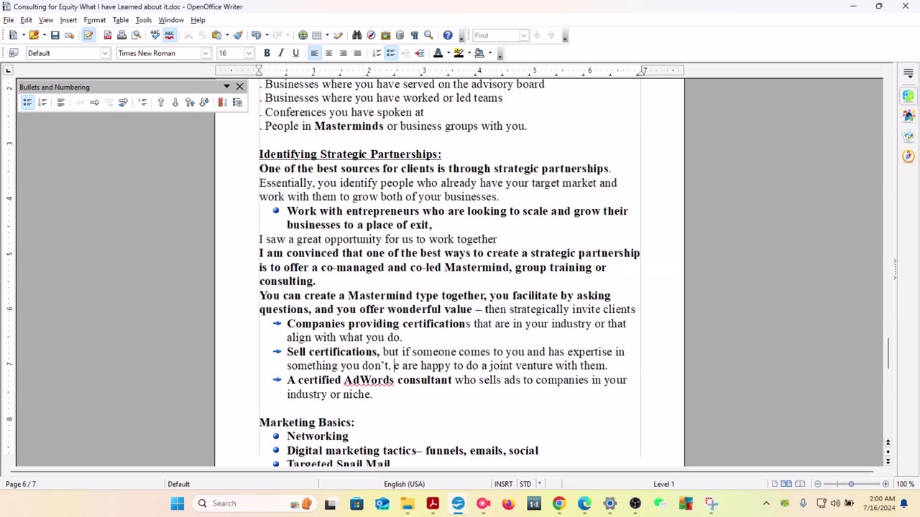Screen dimensions: 920x517
Task: Toggle Nonprinting Characters pilcrow icon
Action: [414, 34]
